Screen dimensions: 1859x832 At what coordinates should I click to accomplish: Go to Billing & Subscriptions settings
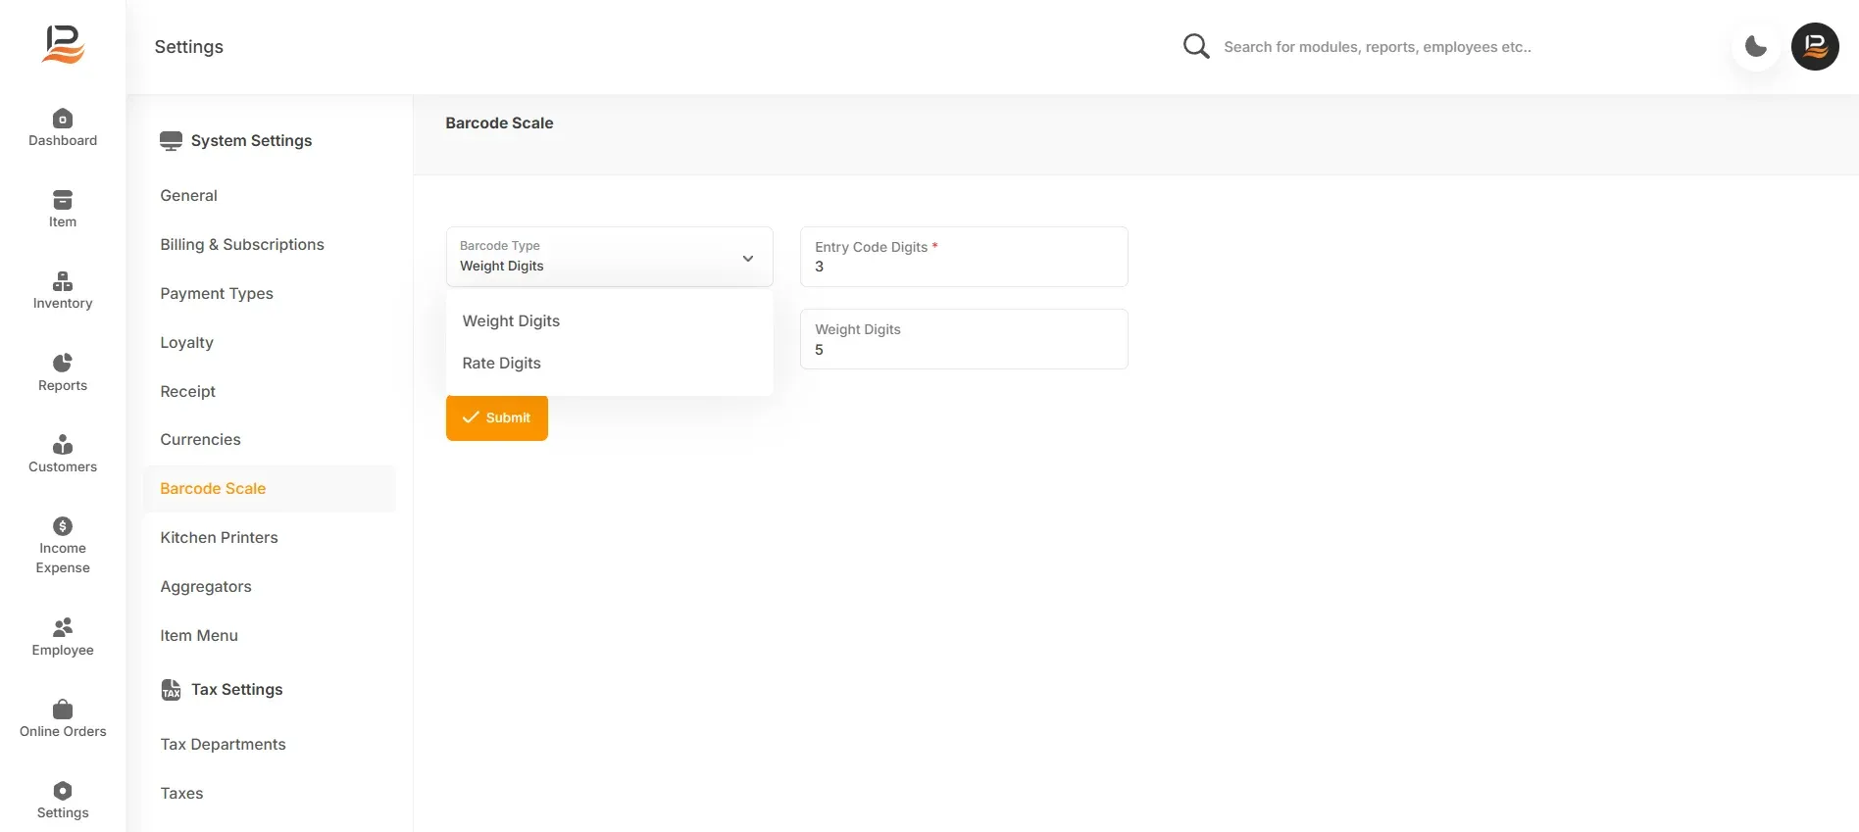tap(242, 244)
